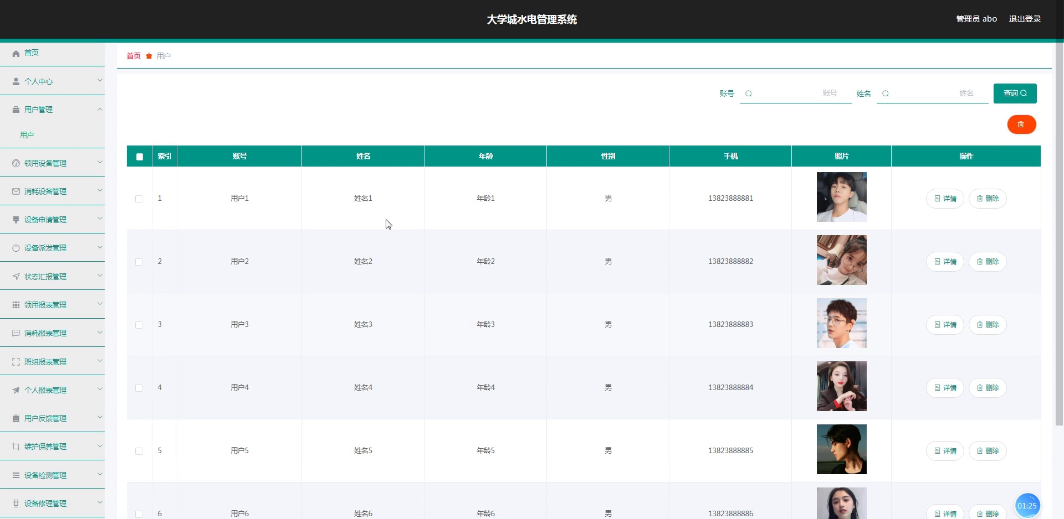Open the 个人报表管理 menu

(52, 390)
